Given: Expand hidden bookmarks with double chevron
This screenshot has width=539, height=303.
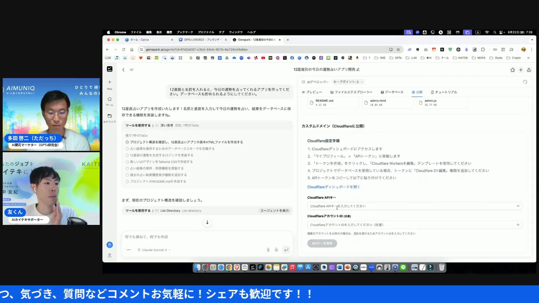Looking at the screenshot, I should (528, 58).
